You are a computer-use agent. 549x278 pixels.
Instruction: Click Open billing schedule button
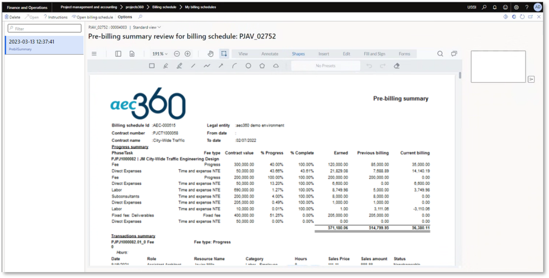[93, 17]
